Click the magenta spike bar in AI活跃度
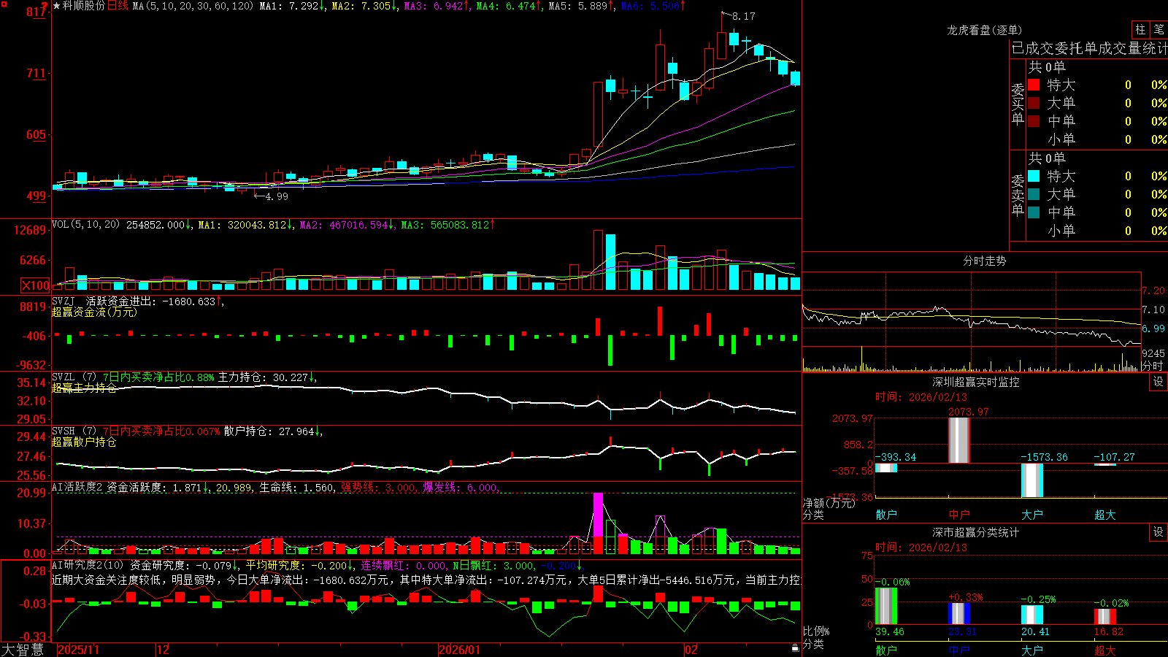The height and width of the screenshot is (657, 1168). pos(599,515)
